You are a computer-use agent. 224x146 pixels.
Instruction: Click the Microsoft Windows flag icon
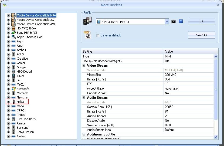pyautogui.click(x=13, y=89)
